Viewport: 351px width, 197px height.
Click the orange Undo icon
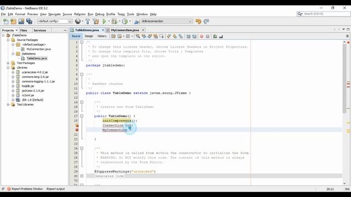pos(199,21)
